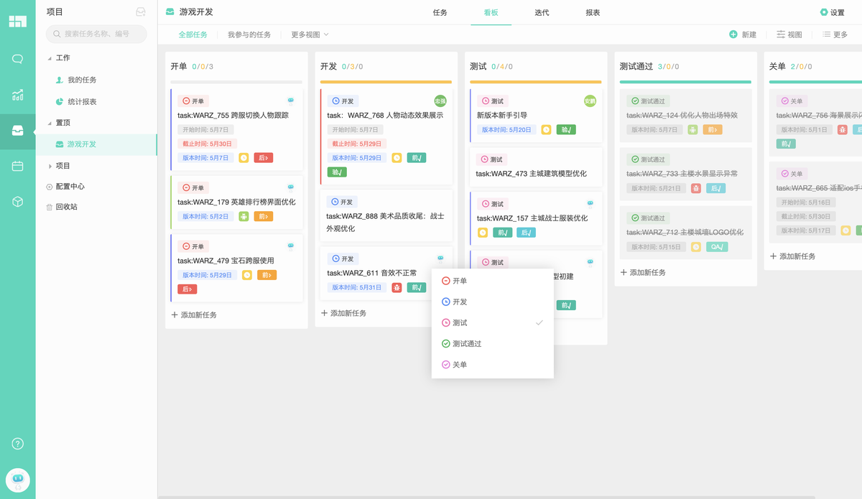Image resolution: width=862 pixels, height=499 pixels.
Task: Expand the 更多视图 dropdown
Action: [310, 34]
